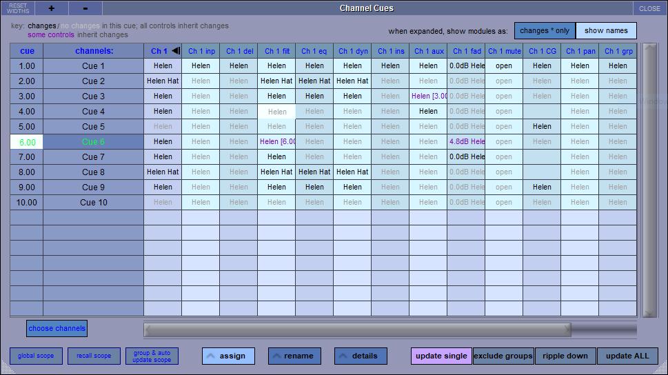Click the plus width button

coord(52,8)
